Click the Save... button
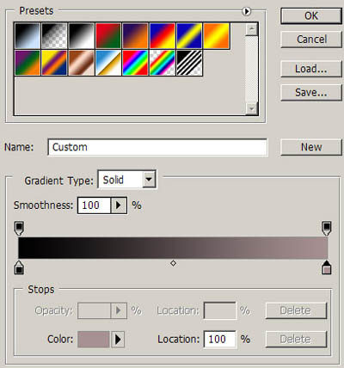 [x=311, y=93]
